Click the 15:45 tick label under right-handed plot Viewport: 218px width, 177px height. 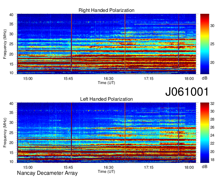(68, 79)
